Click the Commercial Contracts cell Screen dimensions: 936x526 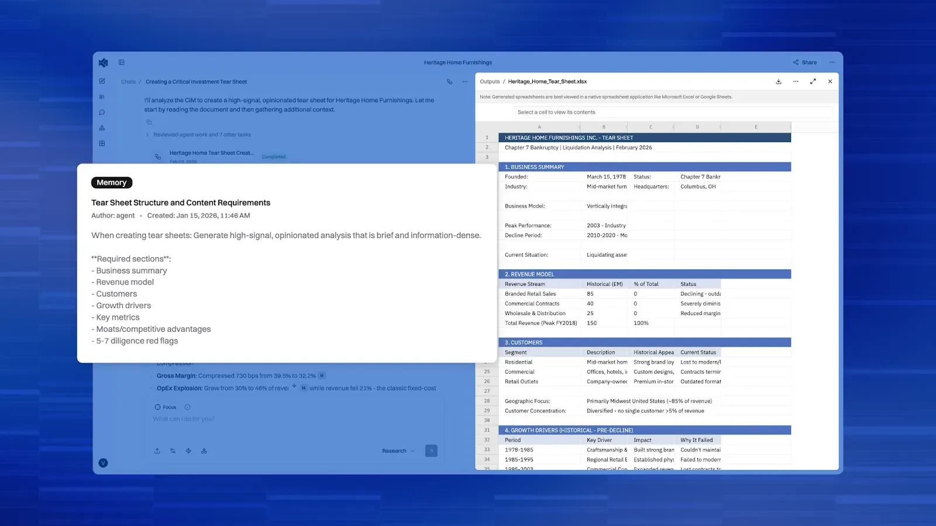[539, 304]
